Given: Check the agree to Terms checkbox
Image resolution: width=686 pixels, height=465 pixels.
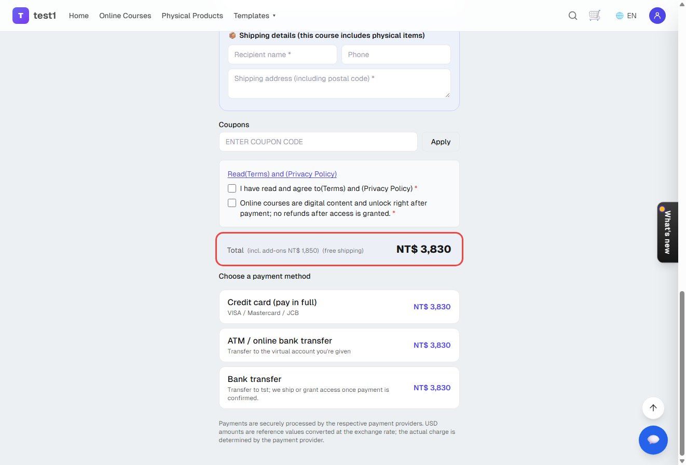Looking at the screenshot, I should (232, 188).
